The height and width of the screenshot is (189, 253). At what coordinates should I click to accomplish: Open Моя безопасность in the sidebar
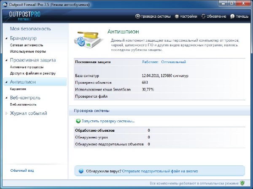click(x=30, y=29)
